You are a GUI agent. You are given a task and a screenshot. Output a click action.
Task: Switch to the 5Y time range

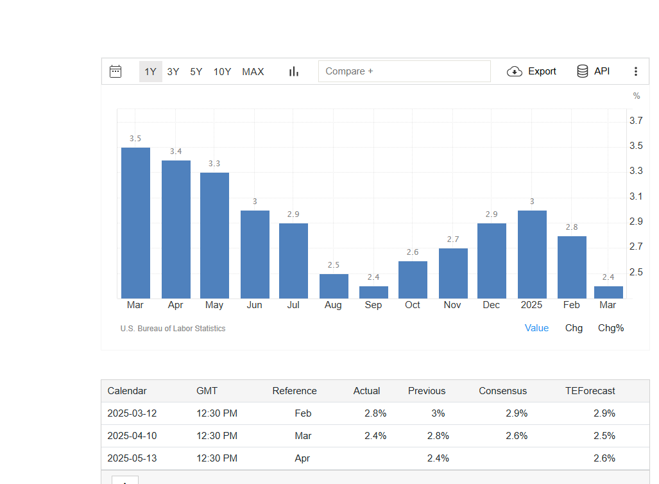[196, 71]
